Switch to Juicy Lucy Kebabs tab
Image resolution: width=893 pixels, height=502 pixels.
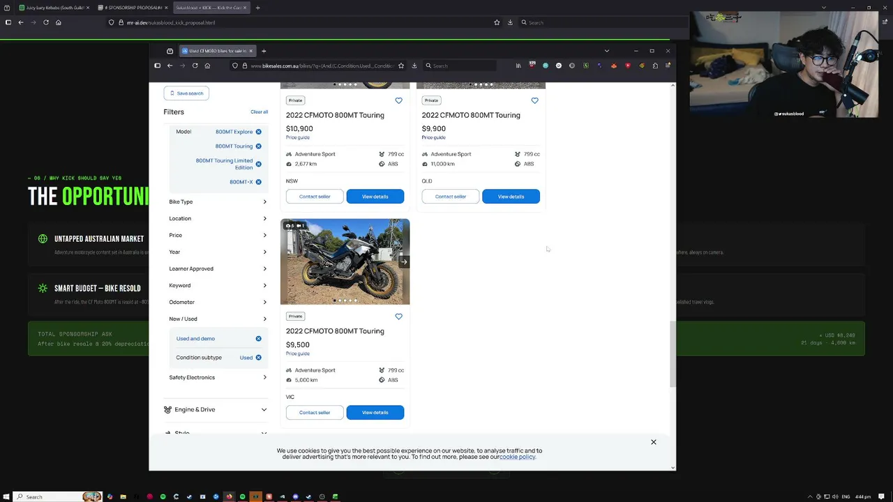54,8
